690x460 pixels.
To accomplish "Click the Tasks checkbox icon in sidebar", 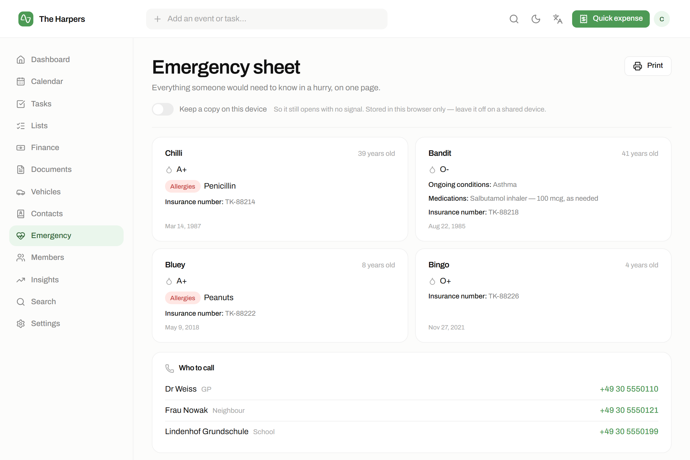I will pyautogui.click(x=20, y=104).
